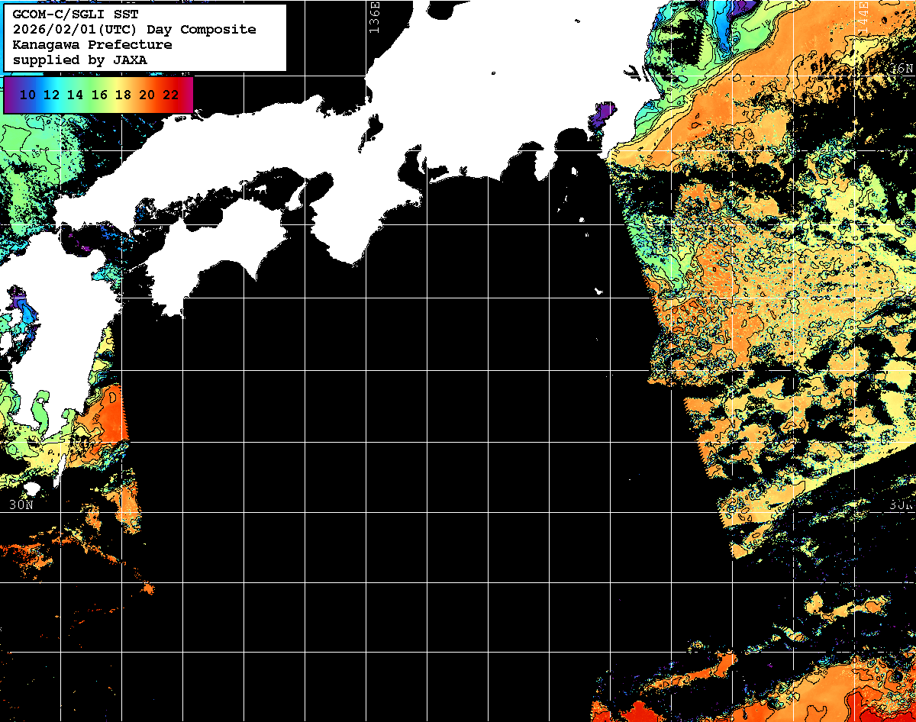
Task: Select the 30N latitude label on left edge
Action: 21,504
